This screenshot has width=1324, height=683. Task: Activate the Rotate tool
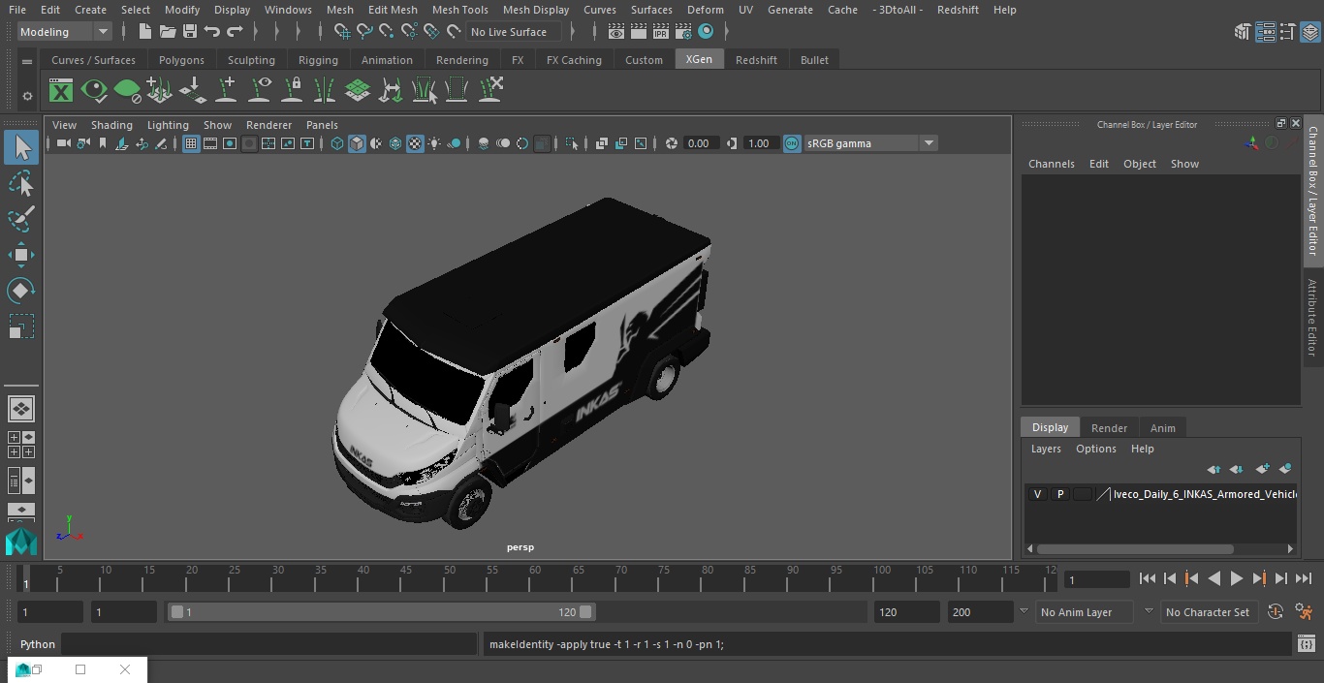pos(21,291)
